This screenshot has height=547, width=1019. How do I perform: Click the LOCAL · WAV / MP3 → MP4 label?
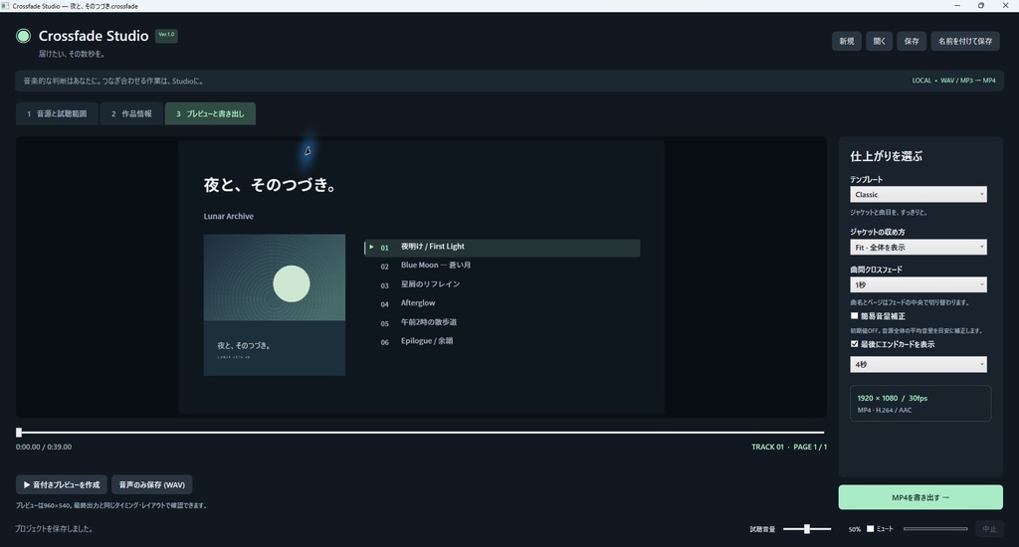click(953, 81)
